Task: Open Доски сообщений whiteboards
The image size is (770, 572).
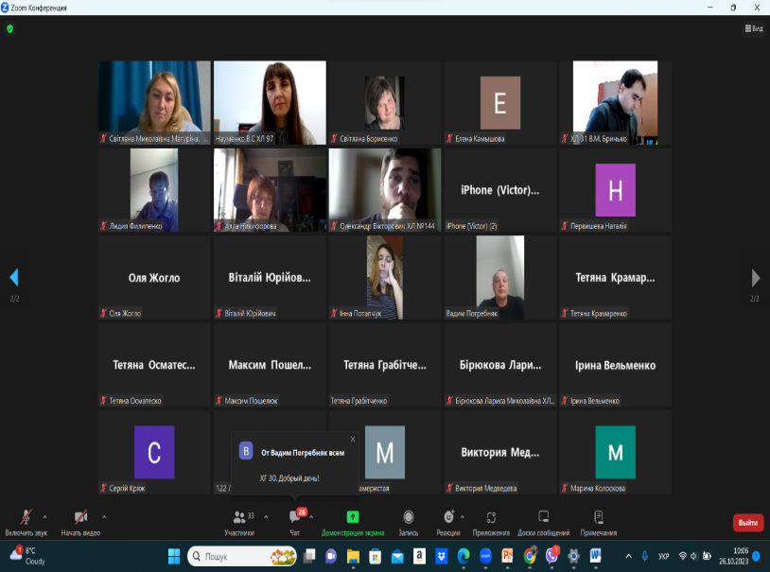Action: (543, 521)
